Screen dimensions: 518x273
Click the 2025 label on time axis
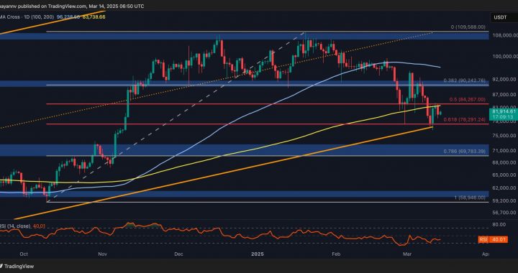(257, 254)
